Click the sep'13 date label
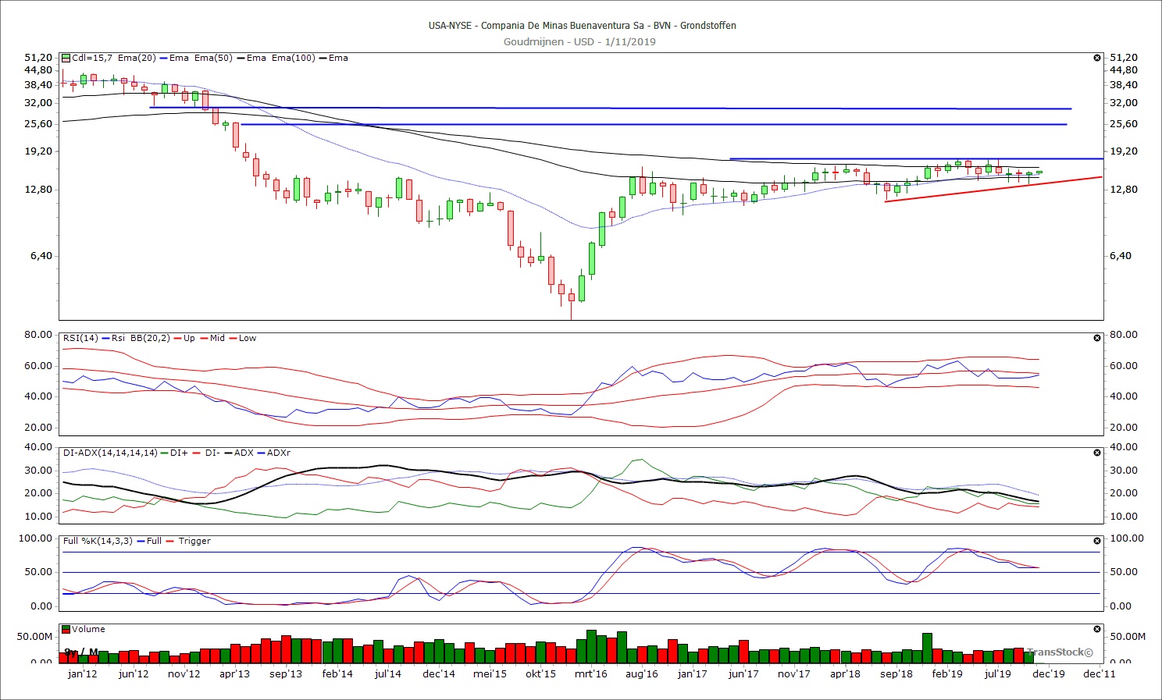This screenshot has height=700, width=1162. click(286, 674)
